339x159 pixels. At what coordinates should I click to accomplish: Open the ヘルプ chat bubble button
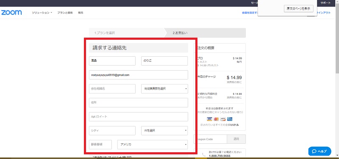coord(320,151)
